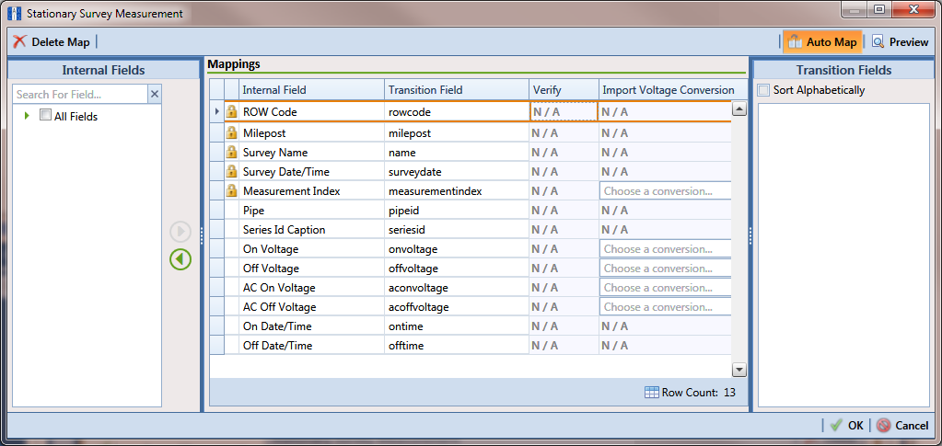
Task: Select the Off Date/Time row
Action: (471, 345)
